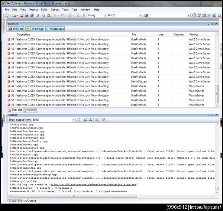Click the Paste clipboard icon
Image resolution: width=223 pixels, height=211 pixels.
pyautogui.click(x=48, y=15)
